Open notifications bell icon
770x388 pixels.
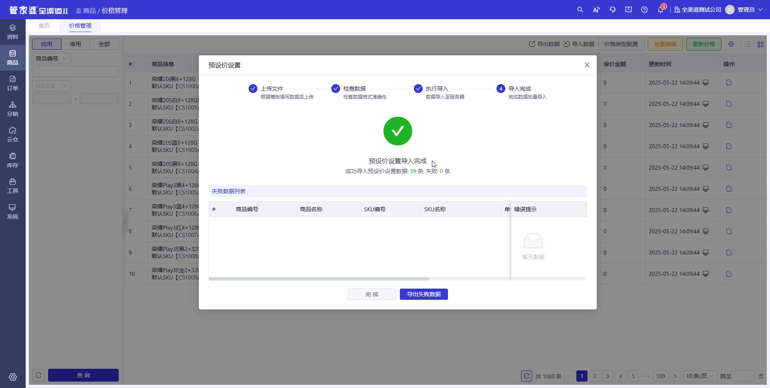point(661,10)
